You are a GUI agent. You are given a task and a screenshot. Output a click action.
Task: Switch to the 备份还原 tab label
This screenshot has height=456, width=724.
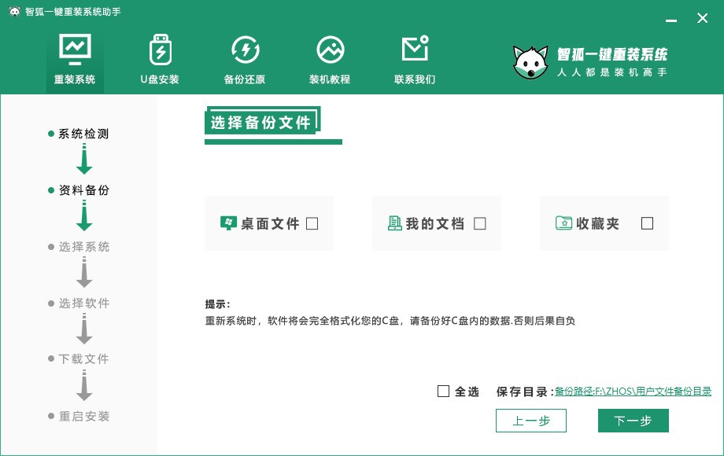(245, 79)
